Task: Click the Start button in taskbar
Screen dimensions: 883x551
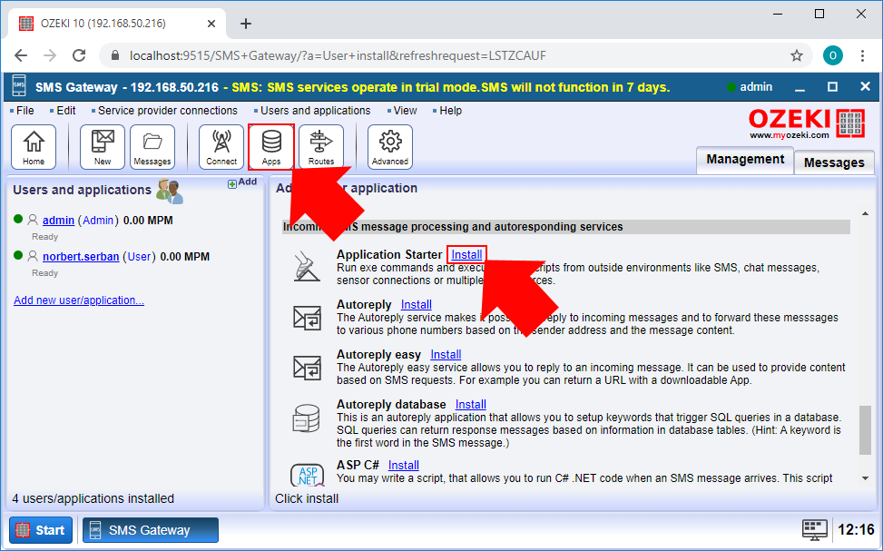Action: (41, 530)
